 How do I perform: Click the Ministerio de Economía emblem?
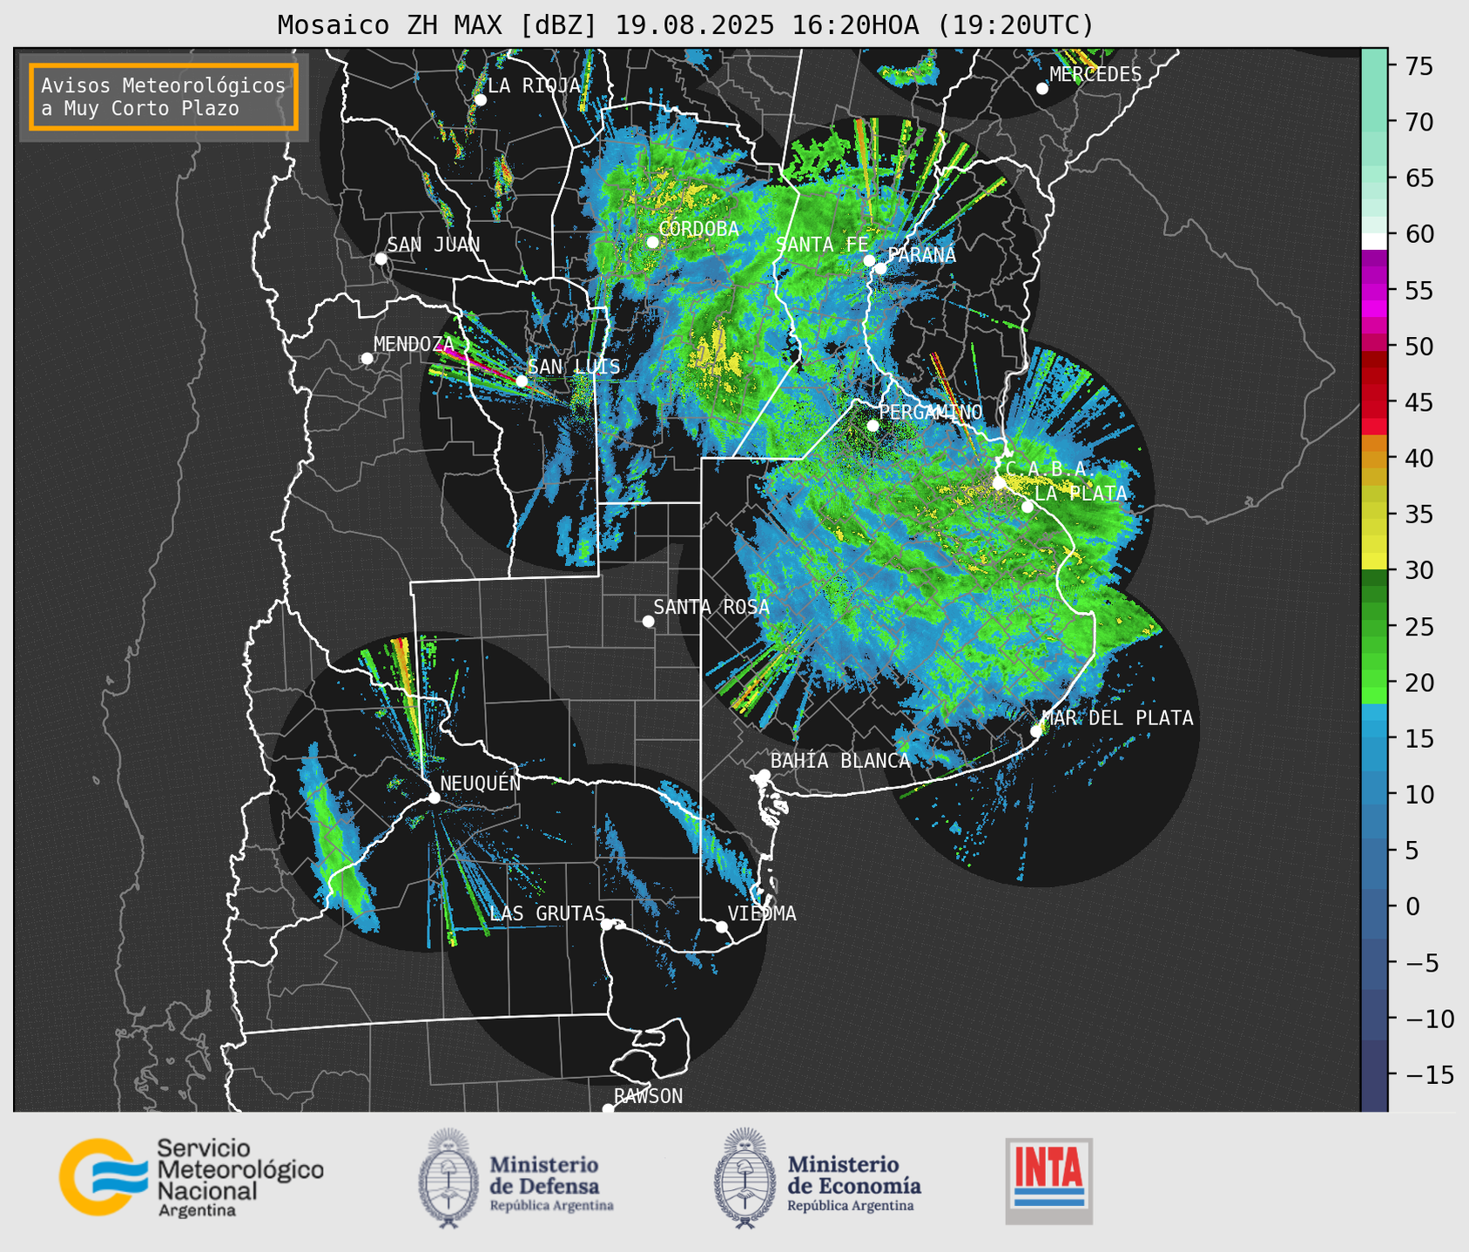click(745, 1178)
